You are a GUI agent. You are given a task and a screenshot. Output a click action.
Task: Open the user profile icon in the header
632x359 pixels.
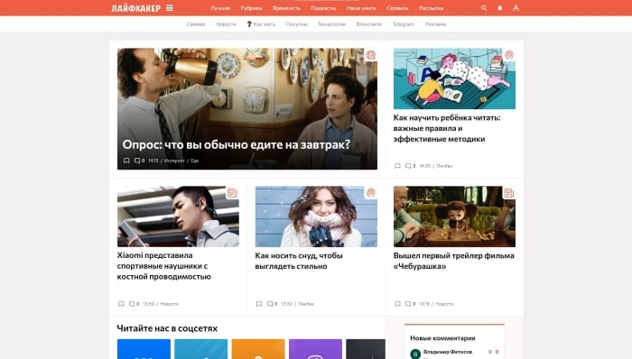[516, 8]
